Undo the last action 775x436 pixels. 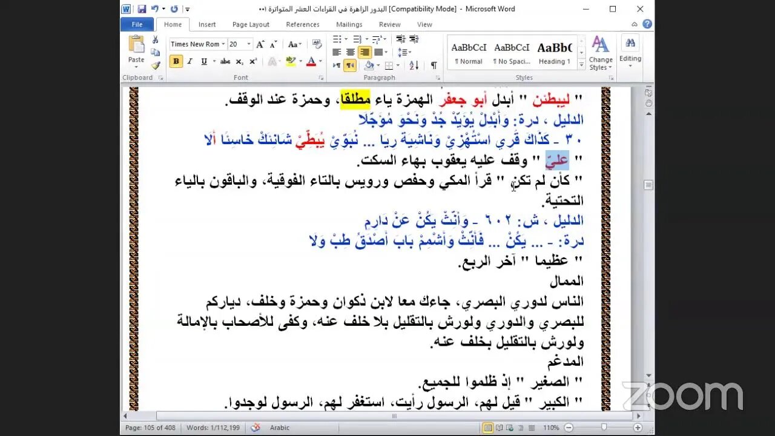tap(155, 9)
